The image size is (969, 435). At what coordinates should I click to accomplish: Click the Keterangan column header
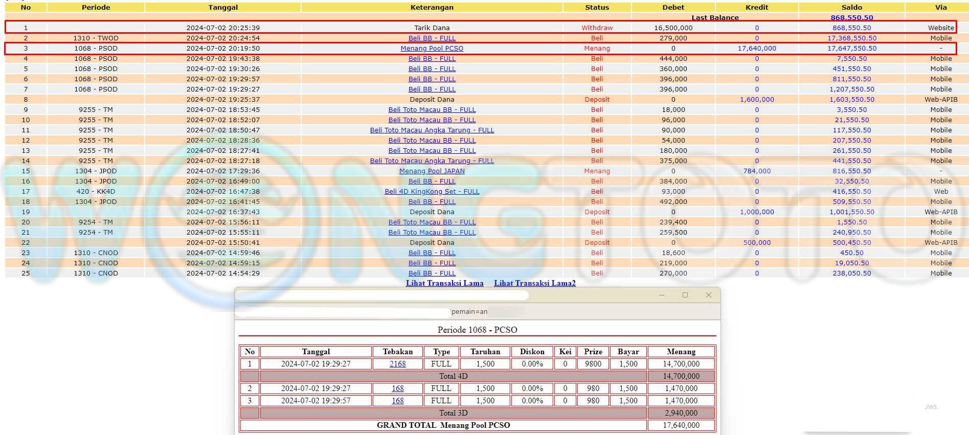(432, 7)
